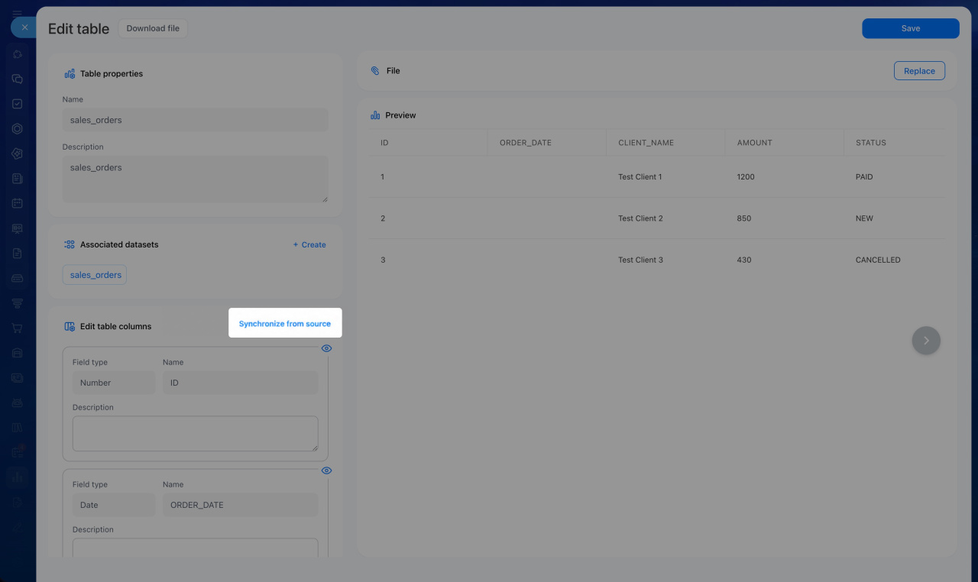Open the messenger chat icon in sidebar
Screen dimensions: 978x582
coord(18,79)
